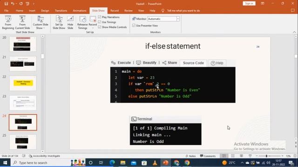Open the Review tab
The image size is (298, 167).
coord(129,11)
